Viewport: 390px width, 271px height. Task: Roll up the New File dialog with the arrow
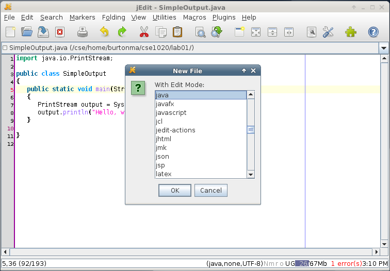coord(244,71)
